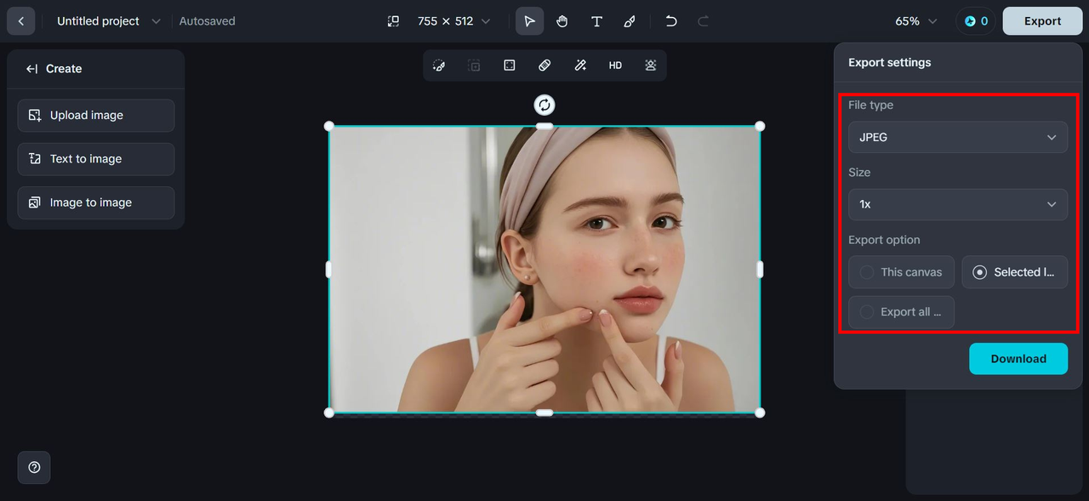Select the text tool
This screenshot has width=1089, height=501.
(596, 21)
